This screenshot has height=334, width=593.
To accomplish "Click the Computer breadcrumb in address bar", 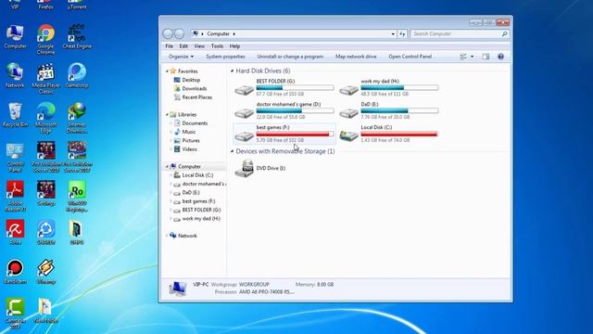I will [219, 33].
